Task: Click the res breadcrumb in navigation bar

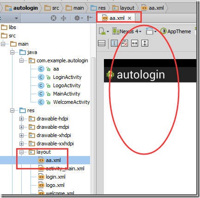Action: coord(98,8)
